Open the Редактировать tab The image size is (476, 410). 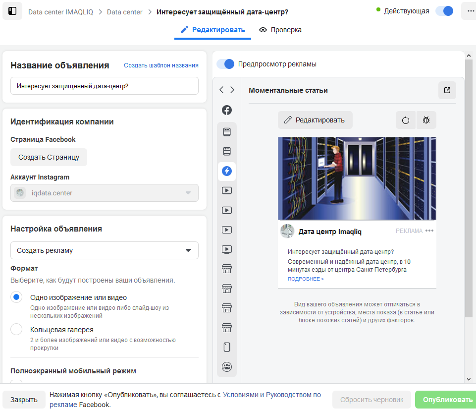(213, 30)
